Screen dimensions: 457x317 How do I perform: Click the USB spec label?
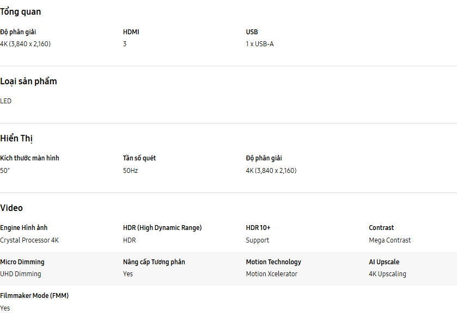[252, 32]
